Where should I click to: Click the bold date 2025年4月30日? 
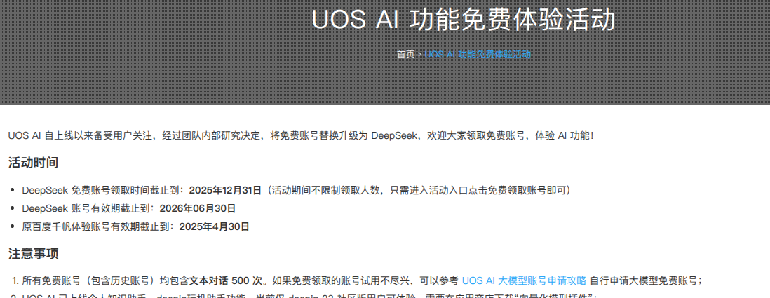point(215,226)
